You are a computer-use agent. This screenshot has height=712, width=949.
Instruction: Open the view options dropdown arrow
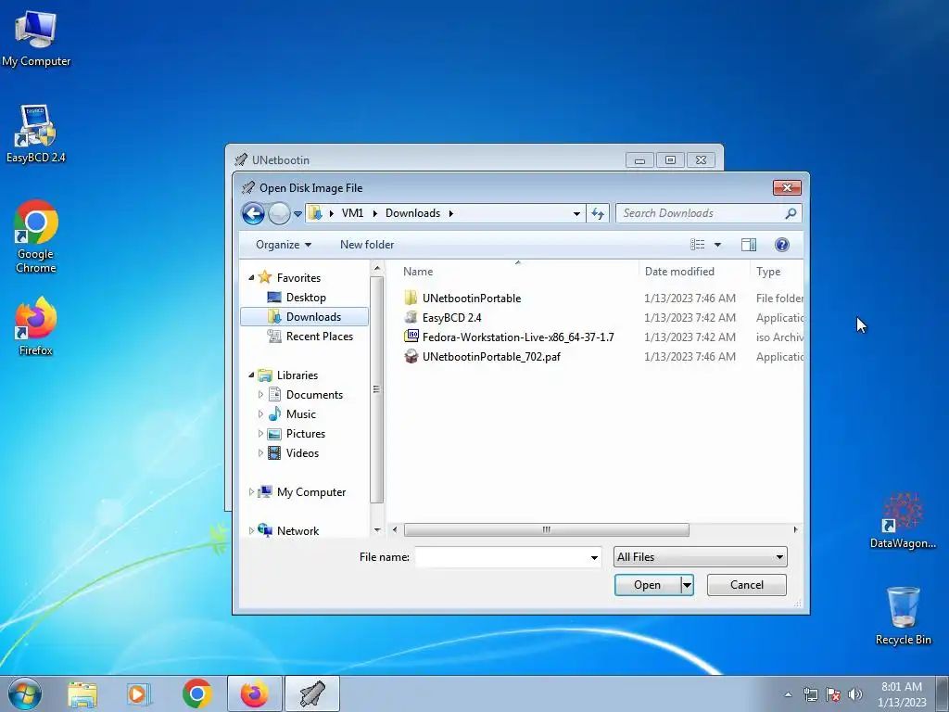tap(718, 245)
